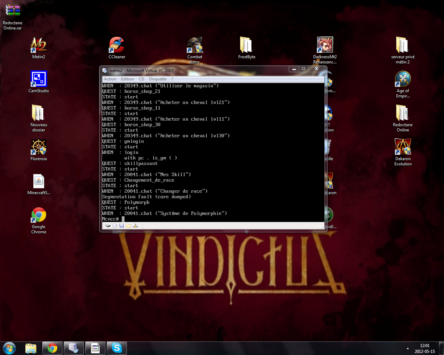Open the Disquette menu in Virtual PC
Viewport: 444px width, 355px height.
pyautogui.click(x=158, y=79)
